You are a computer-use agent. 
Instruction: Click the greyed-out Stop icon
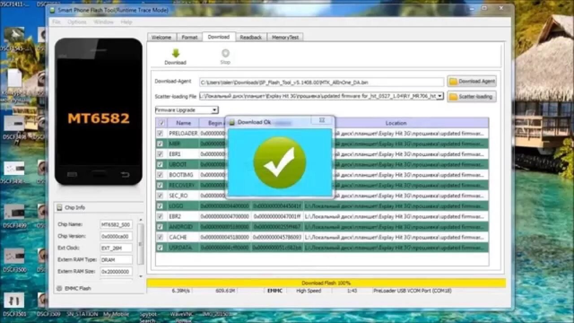[225, 53]
